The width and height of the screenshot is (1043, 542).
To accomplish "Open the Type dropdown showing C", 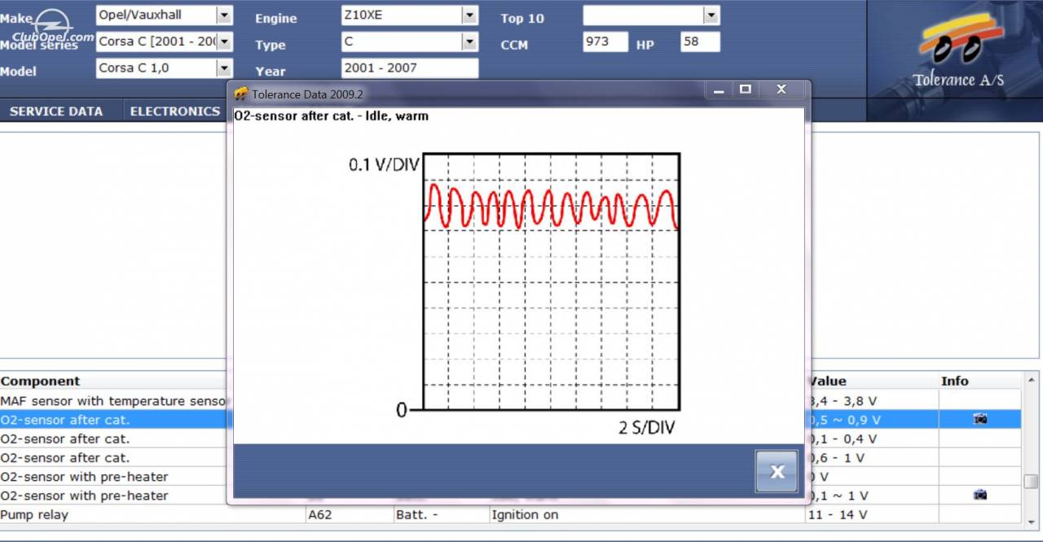I will [469, 42].
